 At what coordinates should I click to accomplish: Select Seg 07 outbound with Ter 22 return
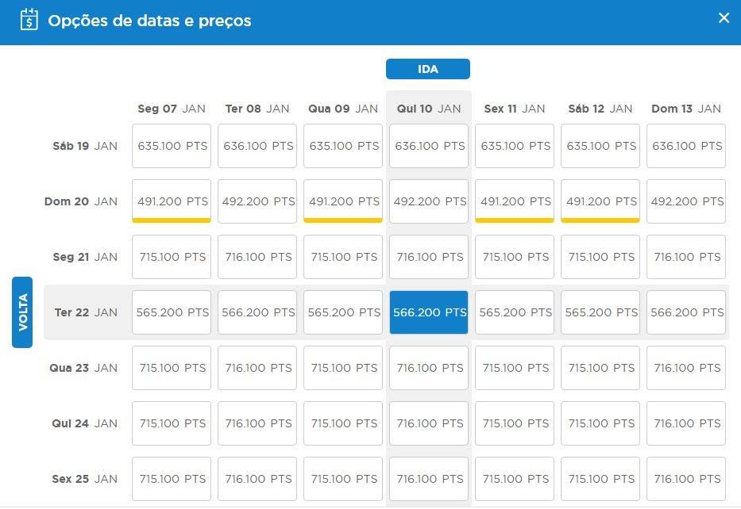pos(172,312)
